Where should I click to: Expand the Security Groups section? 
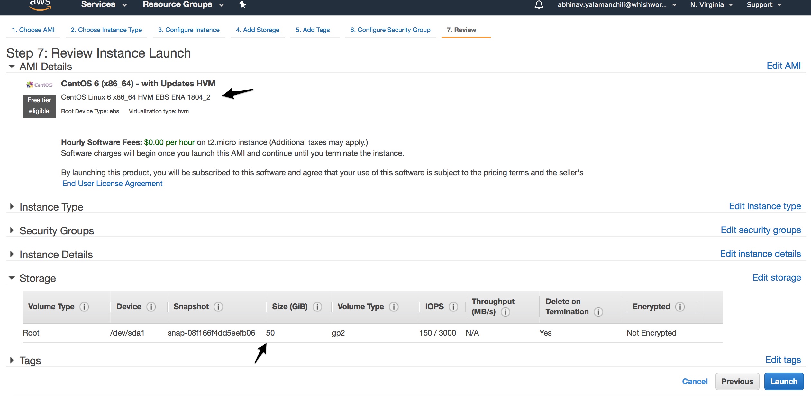[12, 230]
